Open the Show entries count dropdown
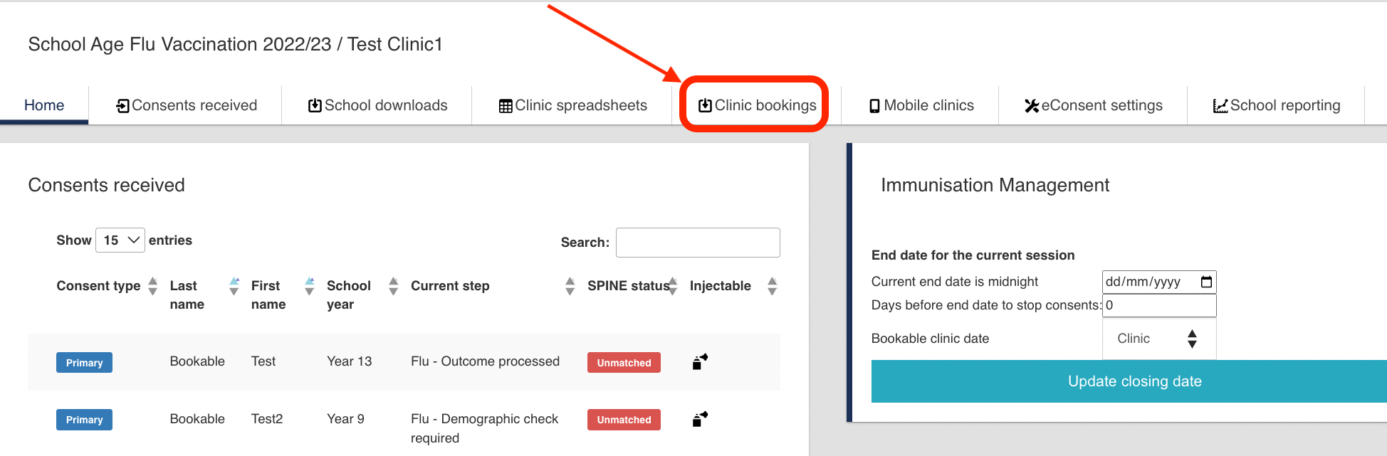Viewport: 1387px width, 456px height. point(120,240)
